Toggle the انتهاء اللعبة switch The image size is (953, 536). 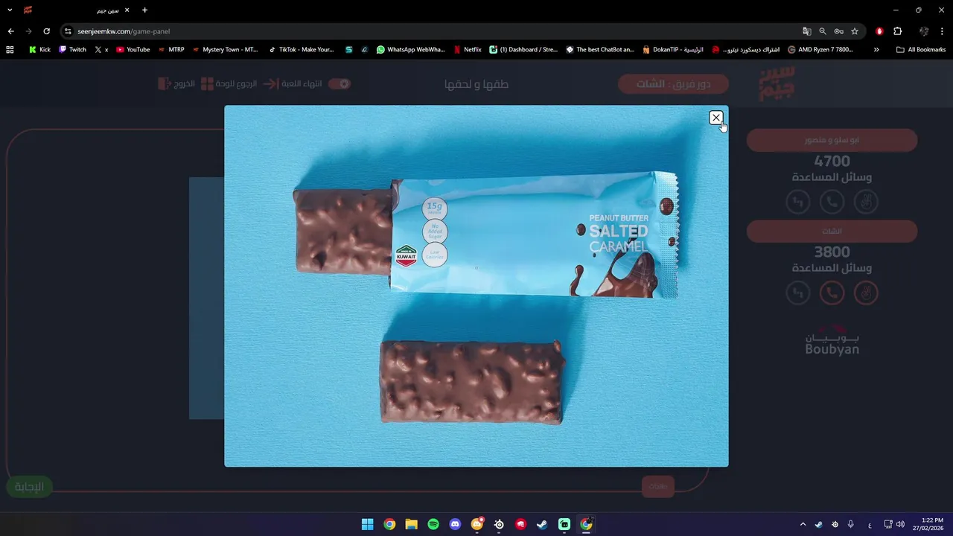click(340, 83)
